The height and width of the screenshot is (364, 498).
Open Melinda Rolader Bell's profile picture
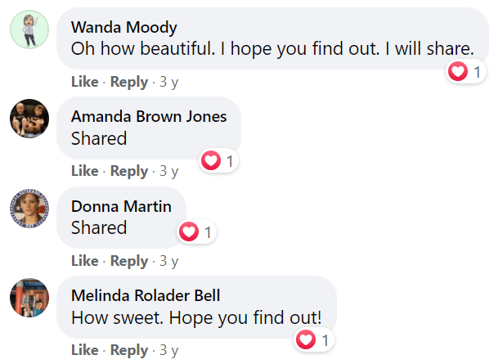29,298
